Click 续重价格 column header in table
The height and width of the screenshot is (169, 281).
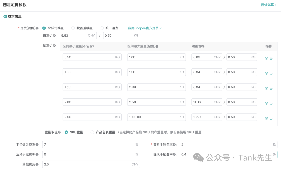pos(198,46)
